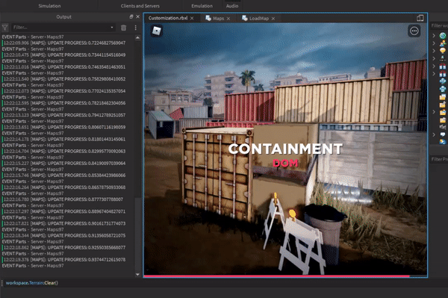The width and height of the screenshot is (448, 298).
Task: Select log line timestamped 12:22:10.475
Action: point(64,55)
